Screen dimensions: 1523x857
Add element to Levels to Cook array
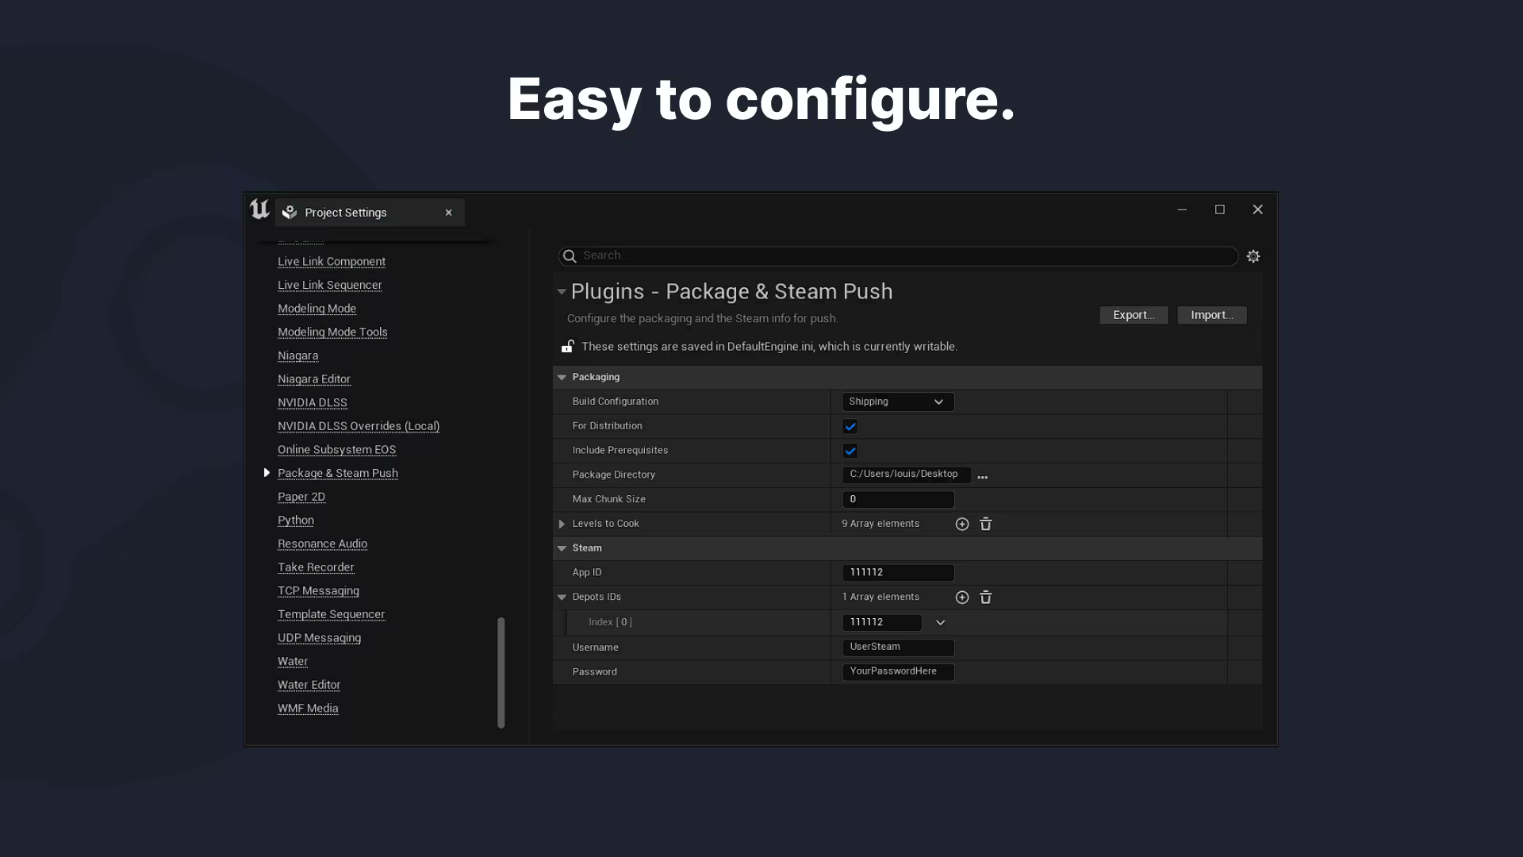coord(962,524)
